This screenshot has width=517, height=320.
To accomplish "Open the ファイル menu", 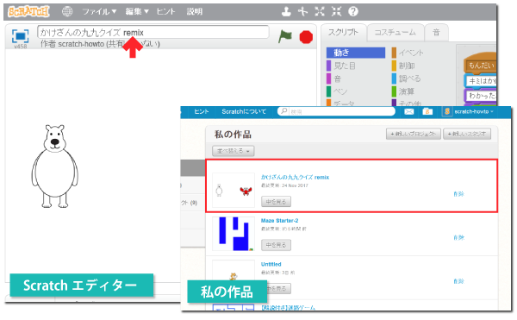I will [99, 11].
